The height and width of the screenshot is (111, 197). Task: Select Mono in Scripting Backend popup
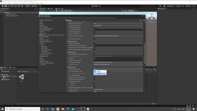(x=100, y=71)
